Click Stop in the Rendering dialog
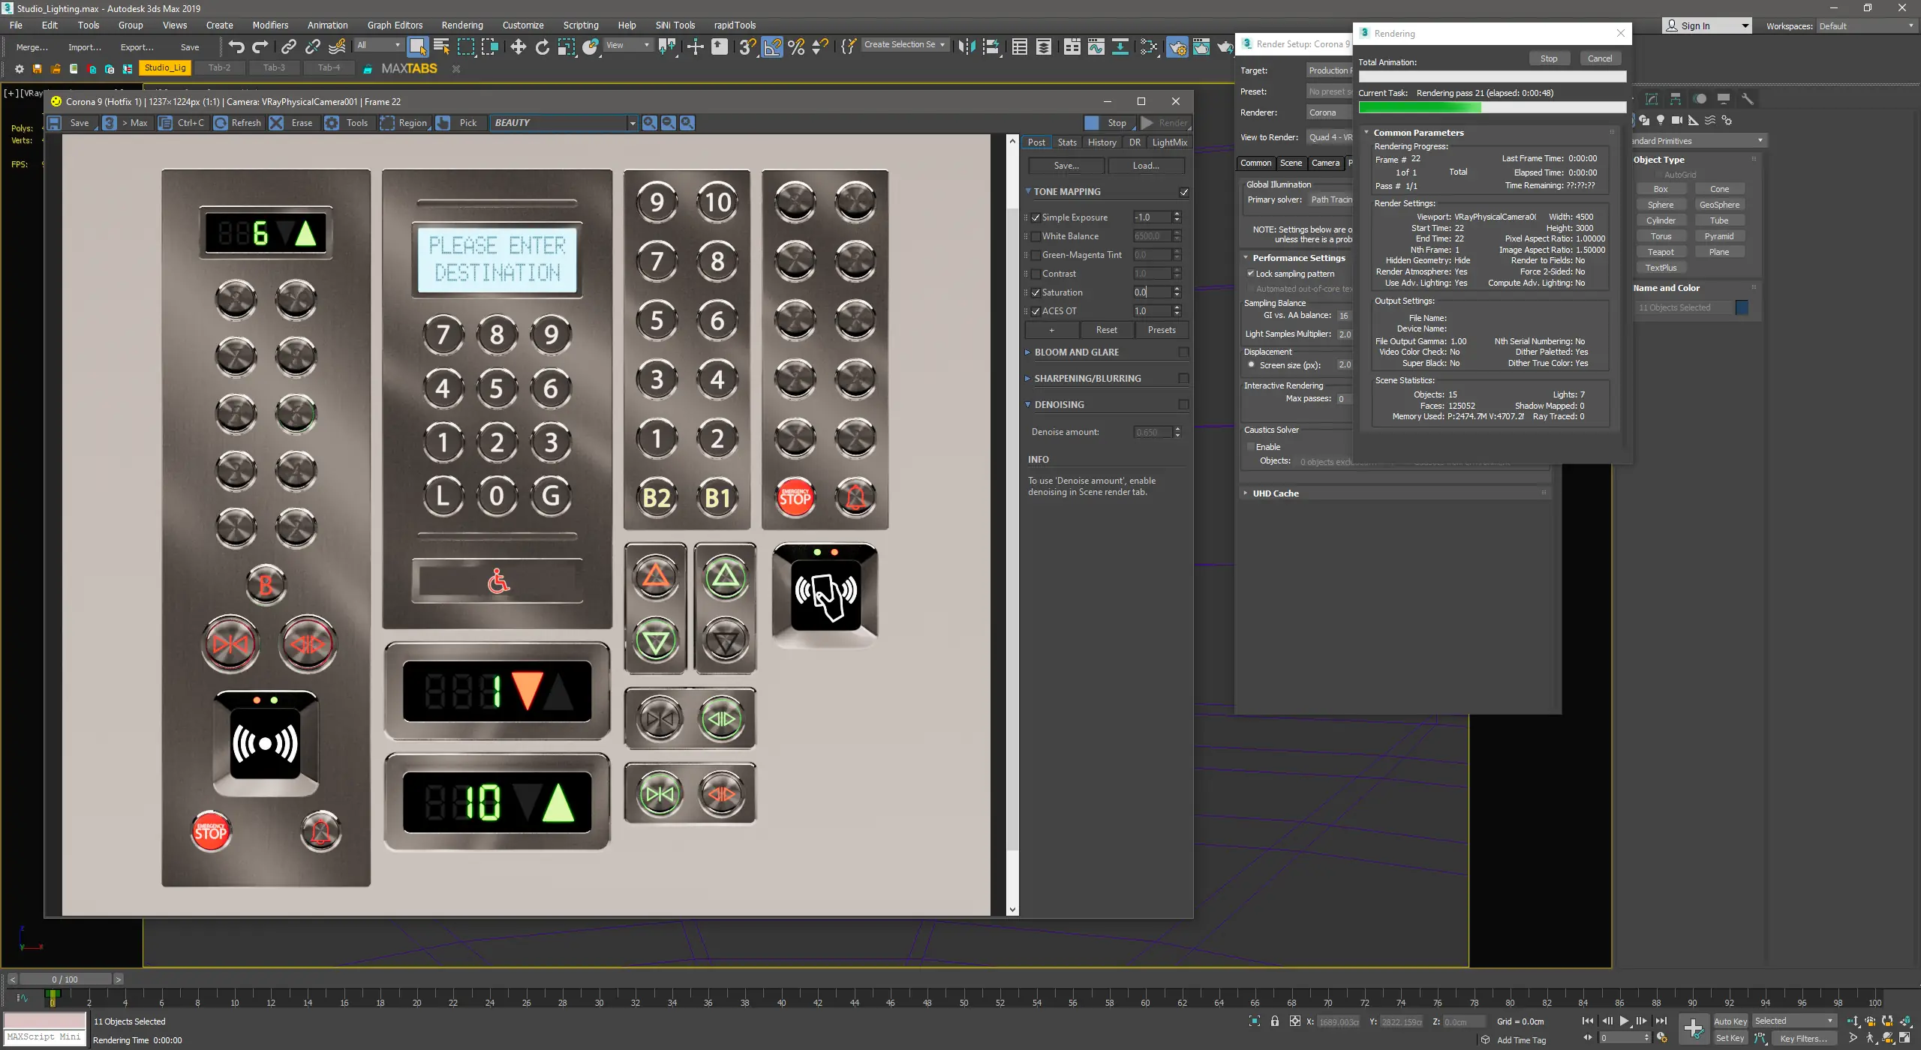1921x1050 pixels. pos(1548,58)
